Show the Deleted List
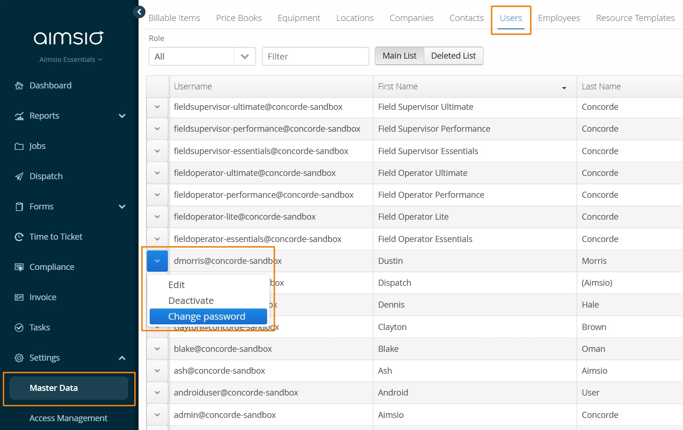Image resolution: width=683 pixels, height=430 pixels. [x=454, y=56]
